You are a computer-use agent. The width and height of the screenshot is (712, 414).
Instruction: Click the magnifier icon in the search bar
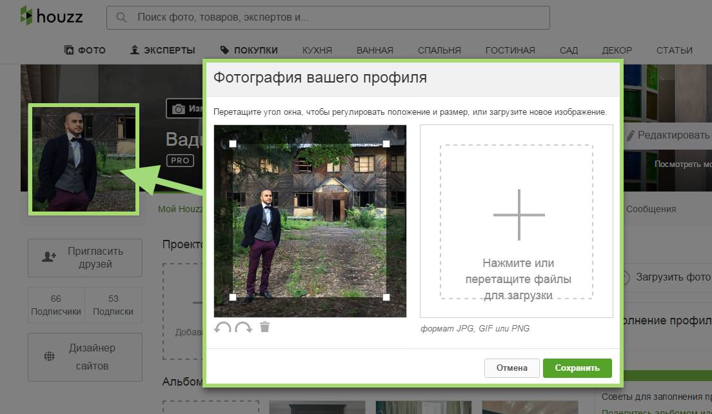[121, 17]
